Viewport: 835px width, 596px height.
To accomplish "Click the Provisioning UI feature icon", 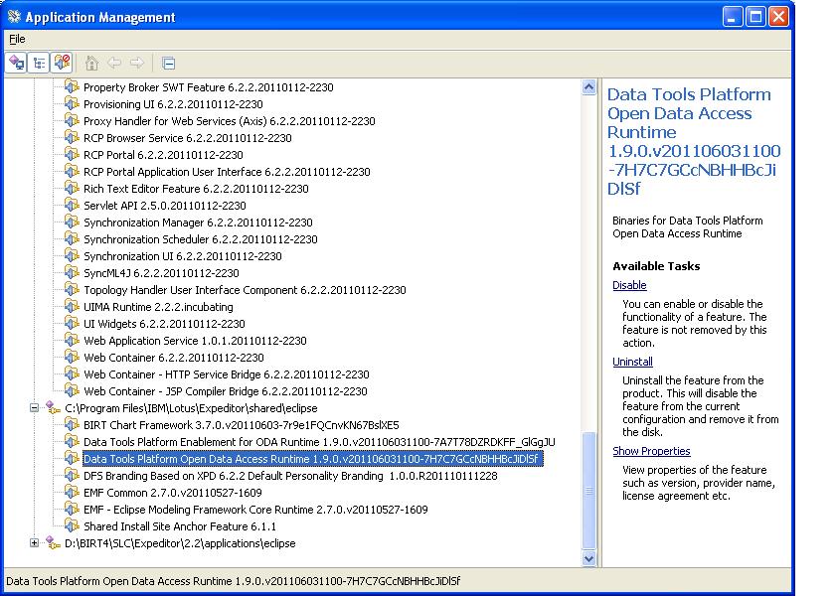I will tap(72, 103).
